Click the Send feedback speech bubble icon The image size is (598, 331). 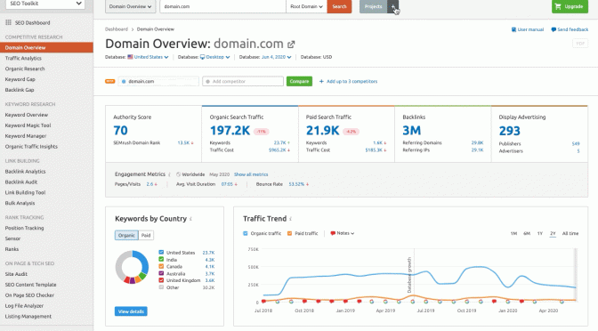554,29
